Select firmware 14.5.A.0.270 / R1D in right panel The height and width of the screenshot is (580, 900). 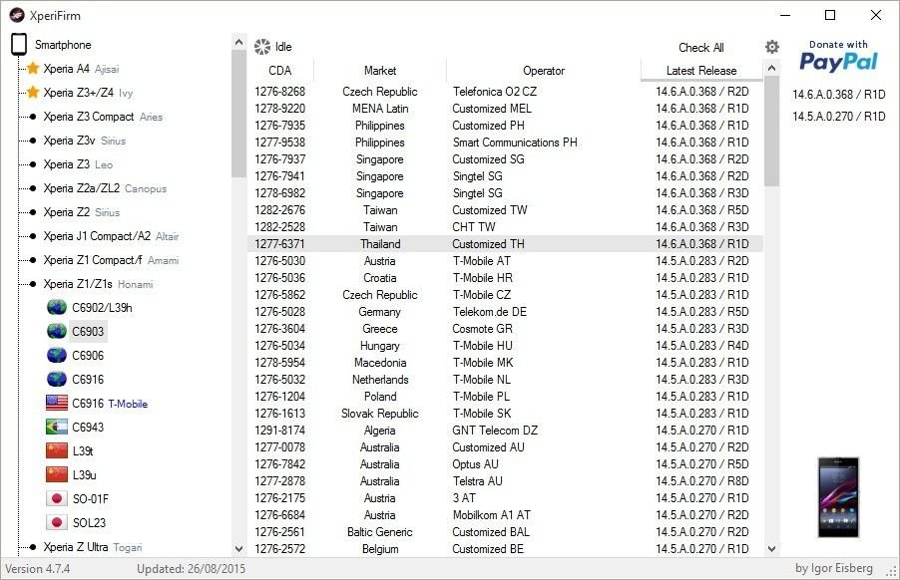tap(838, 117)
